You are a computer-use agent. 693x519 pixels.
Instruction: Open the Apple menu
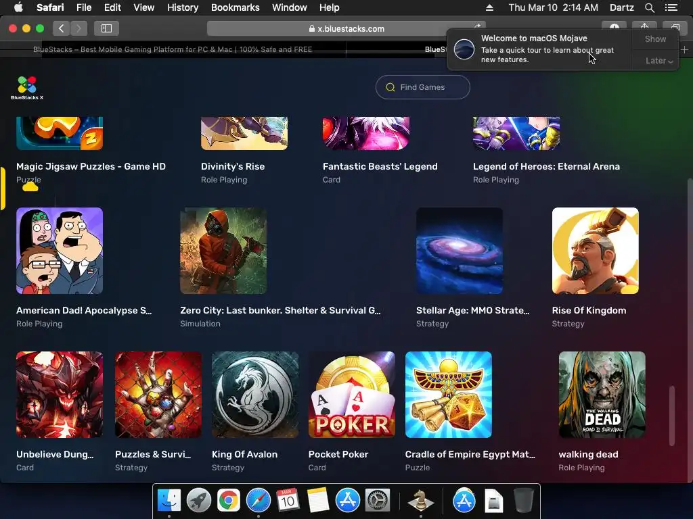pos(18,7)
